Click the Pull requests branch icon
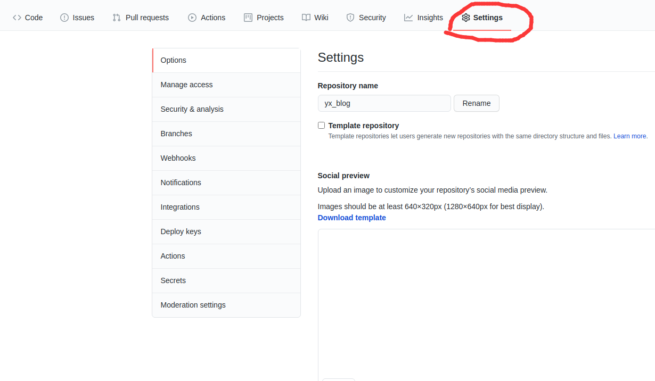Viewport: 655px width, 381px height. [116, 17]
